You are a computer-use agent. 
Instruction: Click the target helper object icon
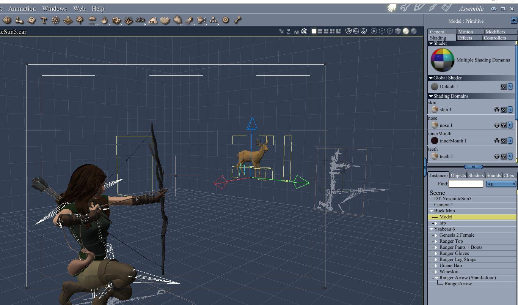pyautogui.click(x=226, y=20)
